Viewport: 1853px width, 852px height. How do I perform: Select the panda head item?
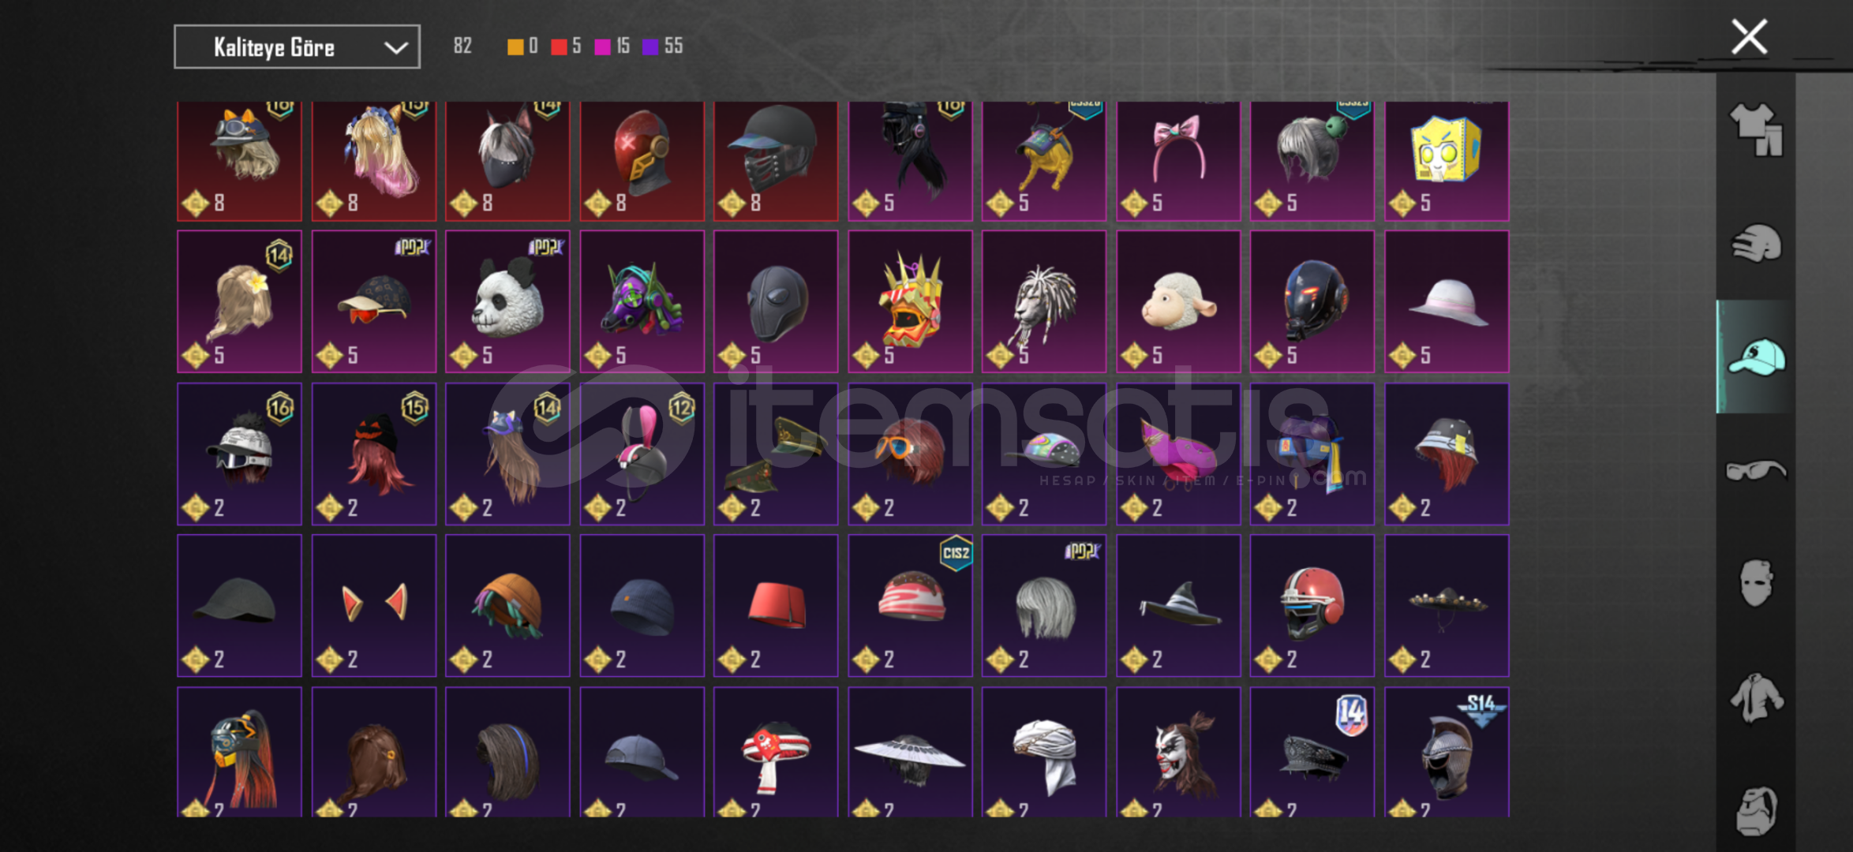507,301
